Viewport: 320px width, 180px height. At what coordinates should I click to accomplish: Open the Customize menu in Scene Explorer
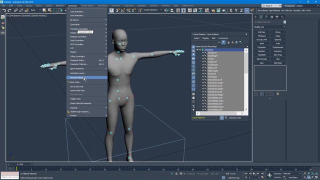(223, 38)
